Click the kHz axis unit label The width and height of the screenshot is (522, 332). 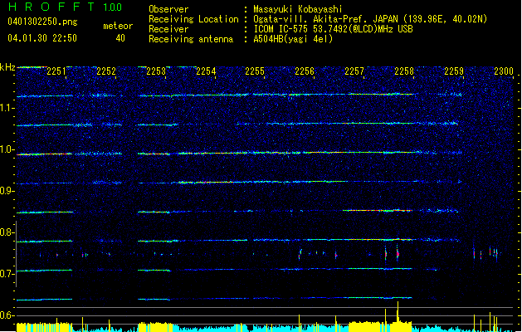tap(7, 67)
